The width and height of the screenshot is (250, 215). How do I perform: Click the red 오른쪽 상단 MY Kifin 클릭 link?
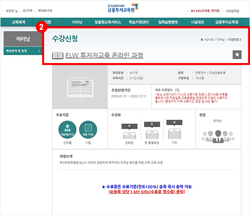[147, 192]
